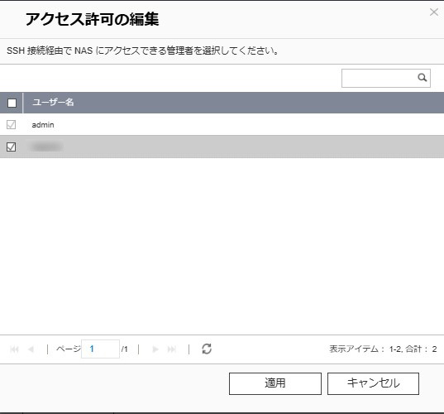Image resolution: width=444 pixels, height=414 pixels.
Task: Go to previous page arrow
Action: 31,349
